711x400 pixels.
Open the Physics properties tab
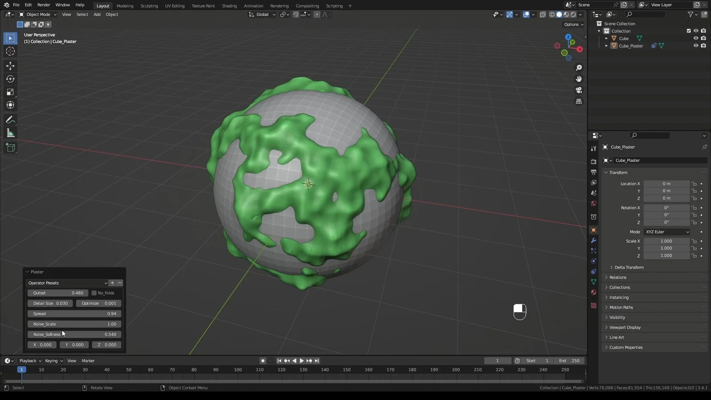[x=593, y=261]
